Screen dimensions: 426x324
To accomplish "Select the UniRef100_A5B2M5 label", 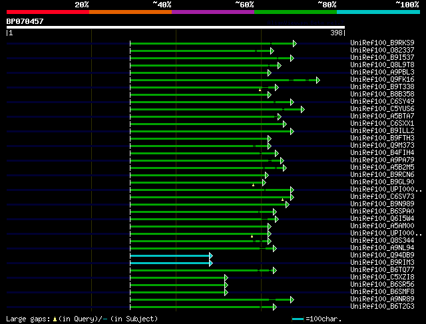I will [x=382, y=168].
